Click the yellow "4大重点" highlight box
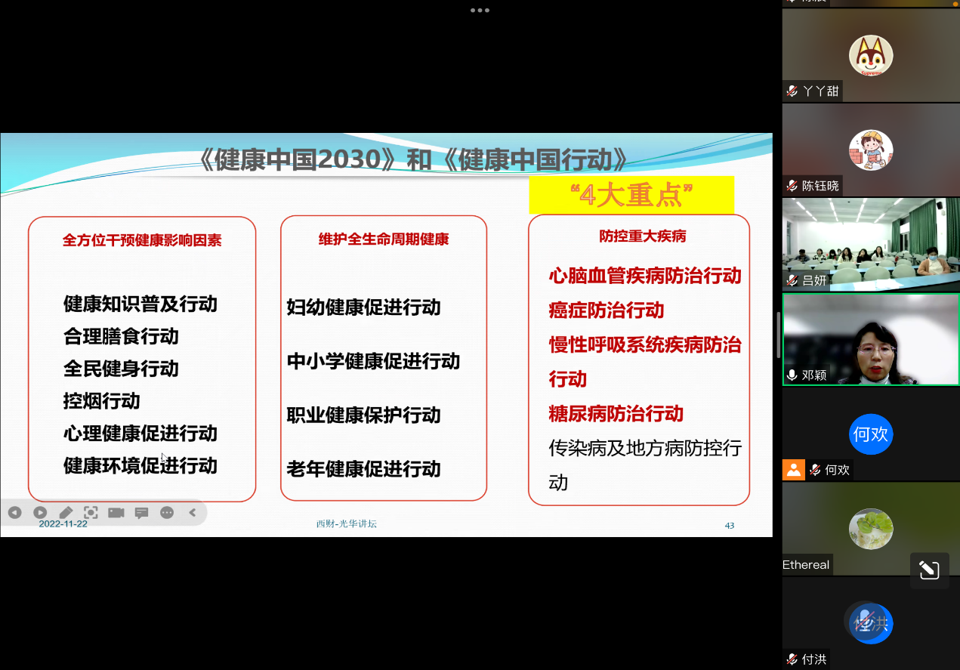Screen dimensions: 960x670 coord(631,196)
